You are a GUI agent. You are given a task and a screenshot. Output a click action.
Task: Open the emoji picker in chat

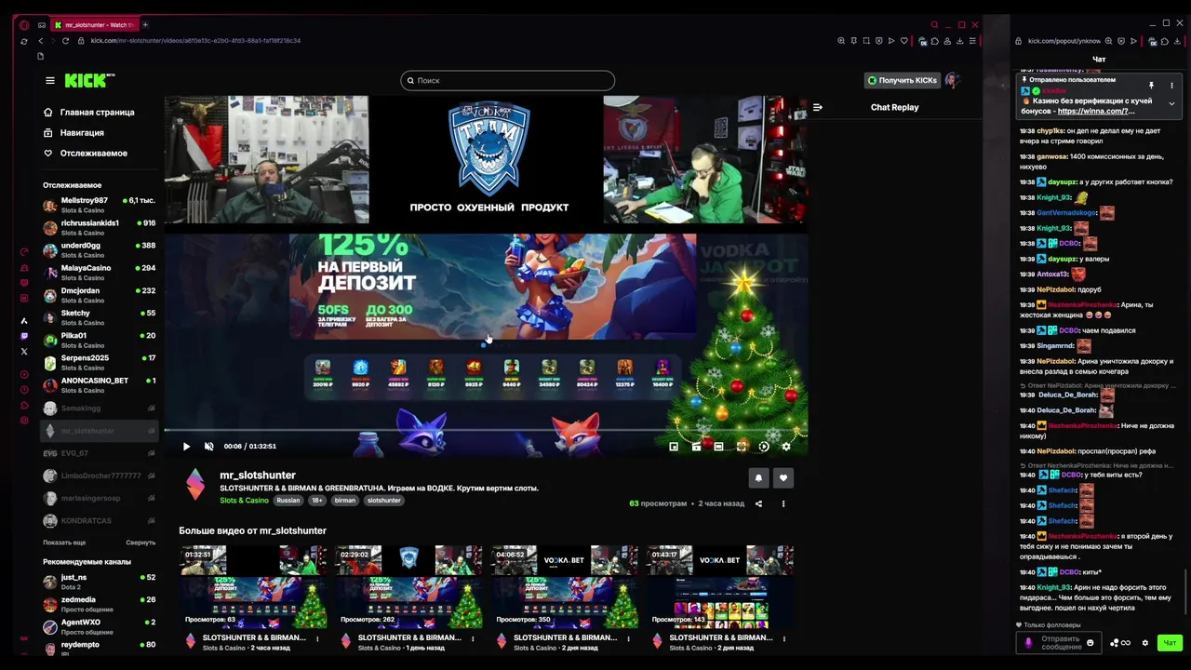pyautogui.click(x=1091, y=642)
